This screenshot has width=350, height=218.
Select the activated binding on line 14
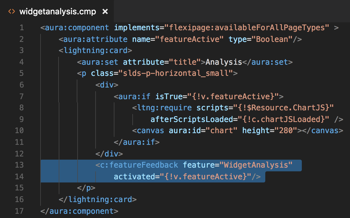[183, 176]
